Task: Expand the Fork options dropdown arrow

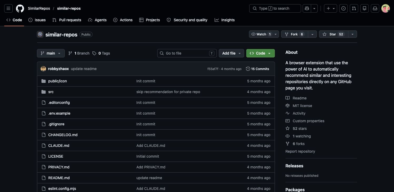Action: [312, 34]
